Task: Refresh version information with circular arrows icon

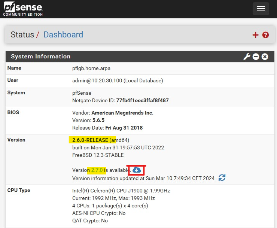Action: click(x=222, y=178)
